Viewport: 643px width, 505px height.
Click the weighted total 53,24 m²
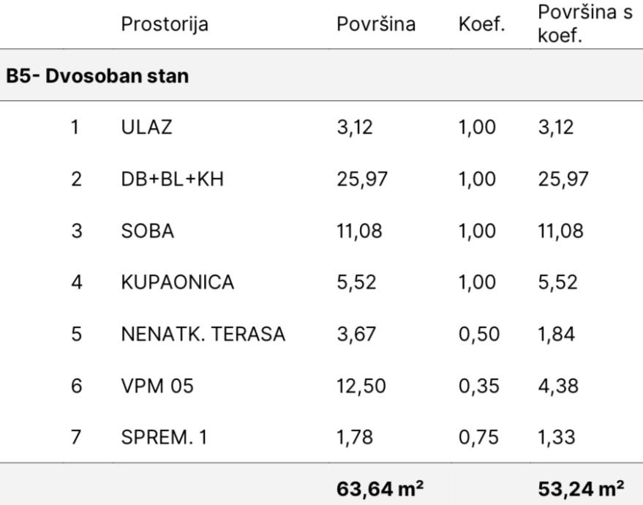[x=581, y=486]
